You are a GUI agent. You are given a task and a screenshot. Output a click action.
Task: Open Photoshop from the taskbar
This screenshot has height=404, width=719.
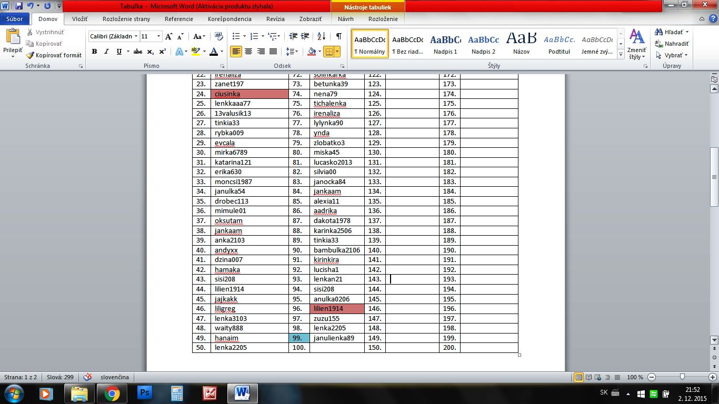point(144,393)
